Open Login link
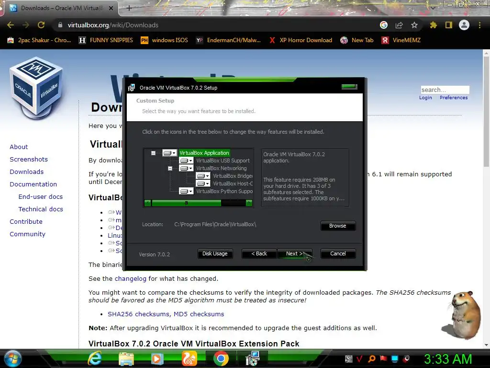Screen dimensions: 490x368 [425, 98]
